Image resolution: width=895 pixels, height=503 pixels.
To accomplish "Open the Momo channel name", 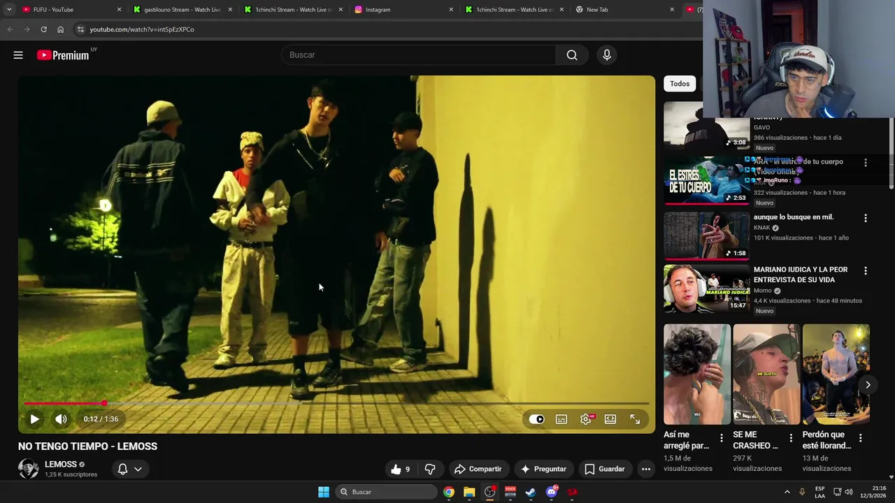I will (x=762, y=291).
